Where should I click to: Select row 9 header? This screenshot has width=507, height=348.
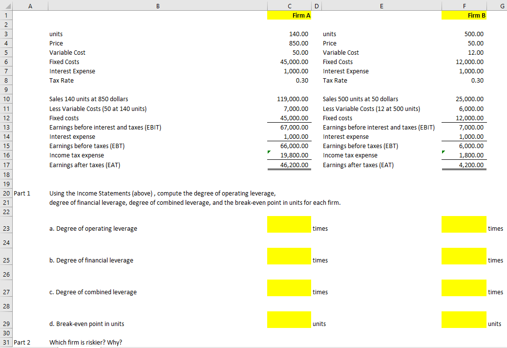pos(6,89)
